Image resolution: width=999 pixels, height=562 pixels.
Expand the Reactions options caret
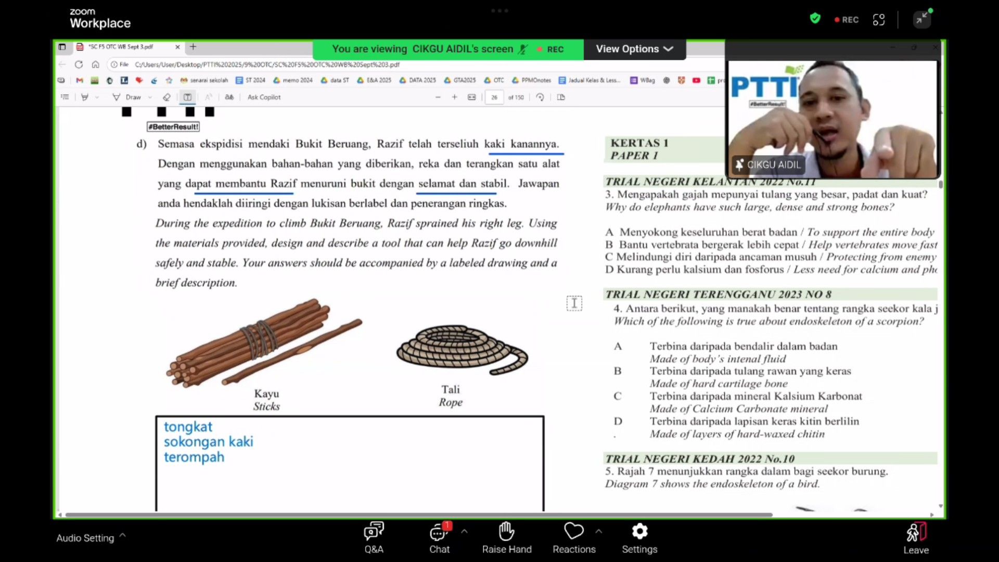coord(599,531)
